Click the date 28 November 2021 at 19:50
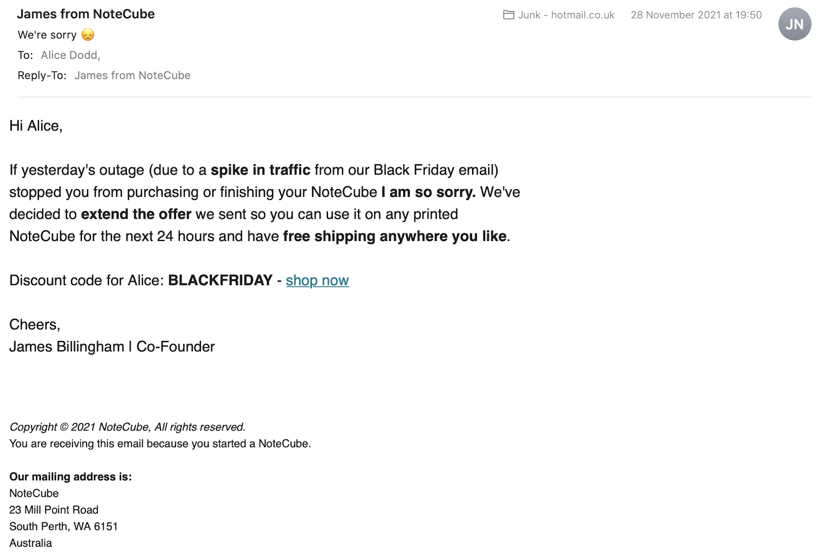Image resolution: width=829 pixels, height=555 pixels. point(696,15)
